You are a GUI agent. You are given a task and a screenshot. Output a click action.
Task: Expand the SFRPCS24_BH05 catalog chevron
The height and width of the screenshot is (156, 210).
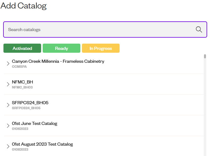[x=8, y=105]
